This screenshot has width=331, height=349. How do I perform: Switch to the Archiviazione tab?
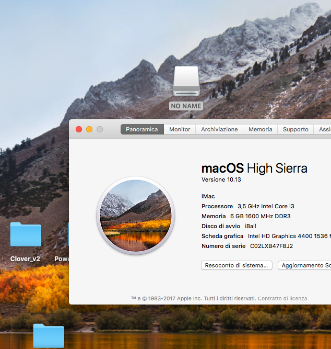pos(219,129)
